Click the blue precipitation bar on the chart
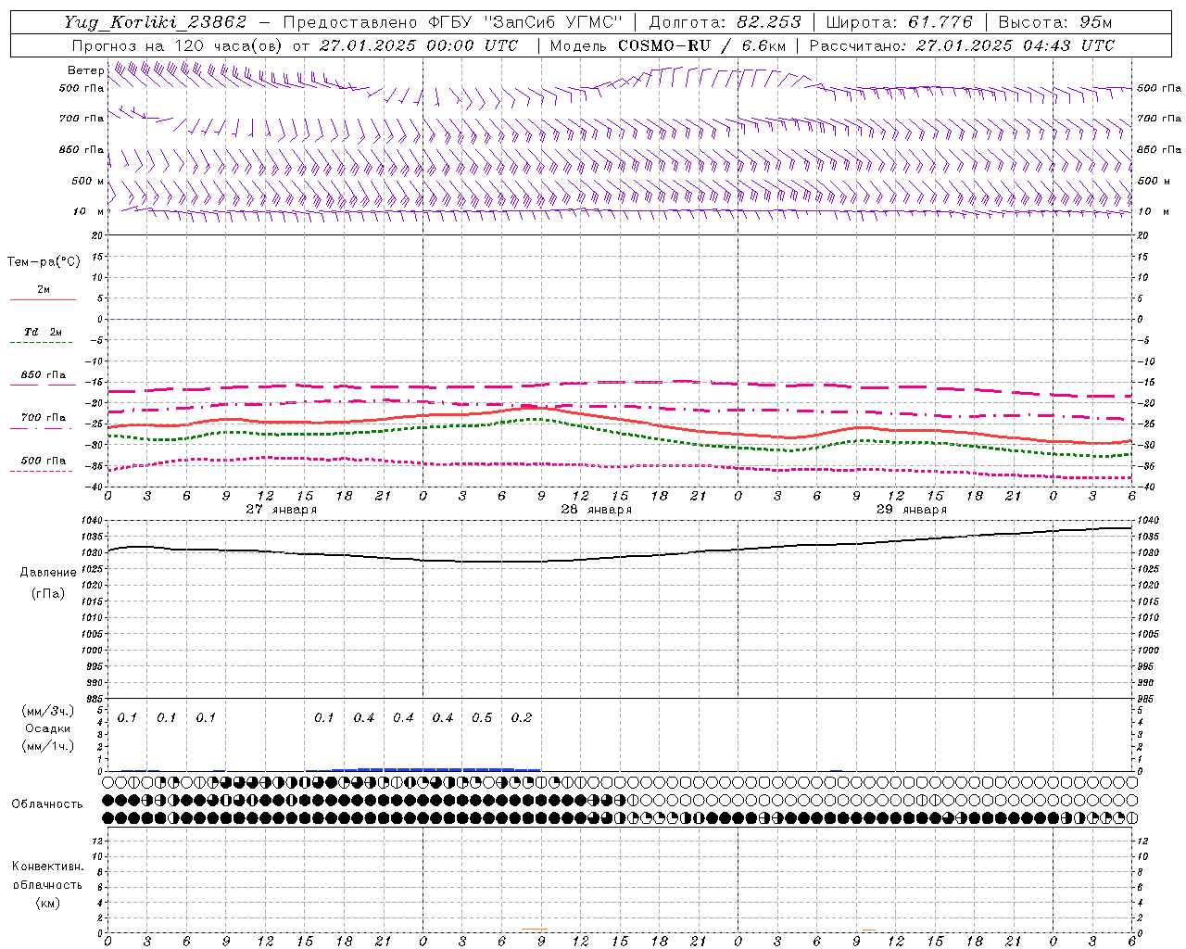This screenshot has width=1186, height=949. point(435,769)
